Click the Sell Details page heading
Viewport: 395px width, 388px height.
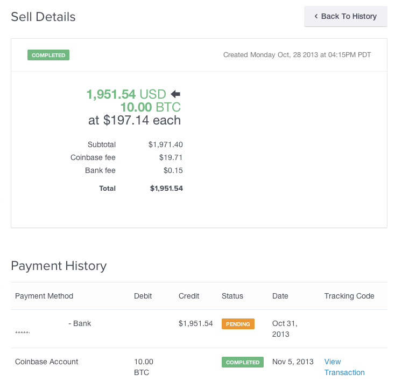43,17
